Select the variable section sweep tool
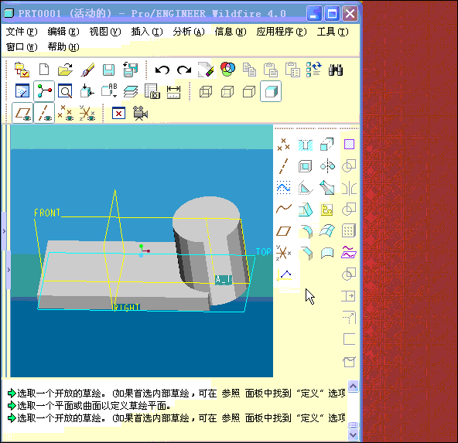This screenshot has width=458, height=443. [327, 188]
